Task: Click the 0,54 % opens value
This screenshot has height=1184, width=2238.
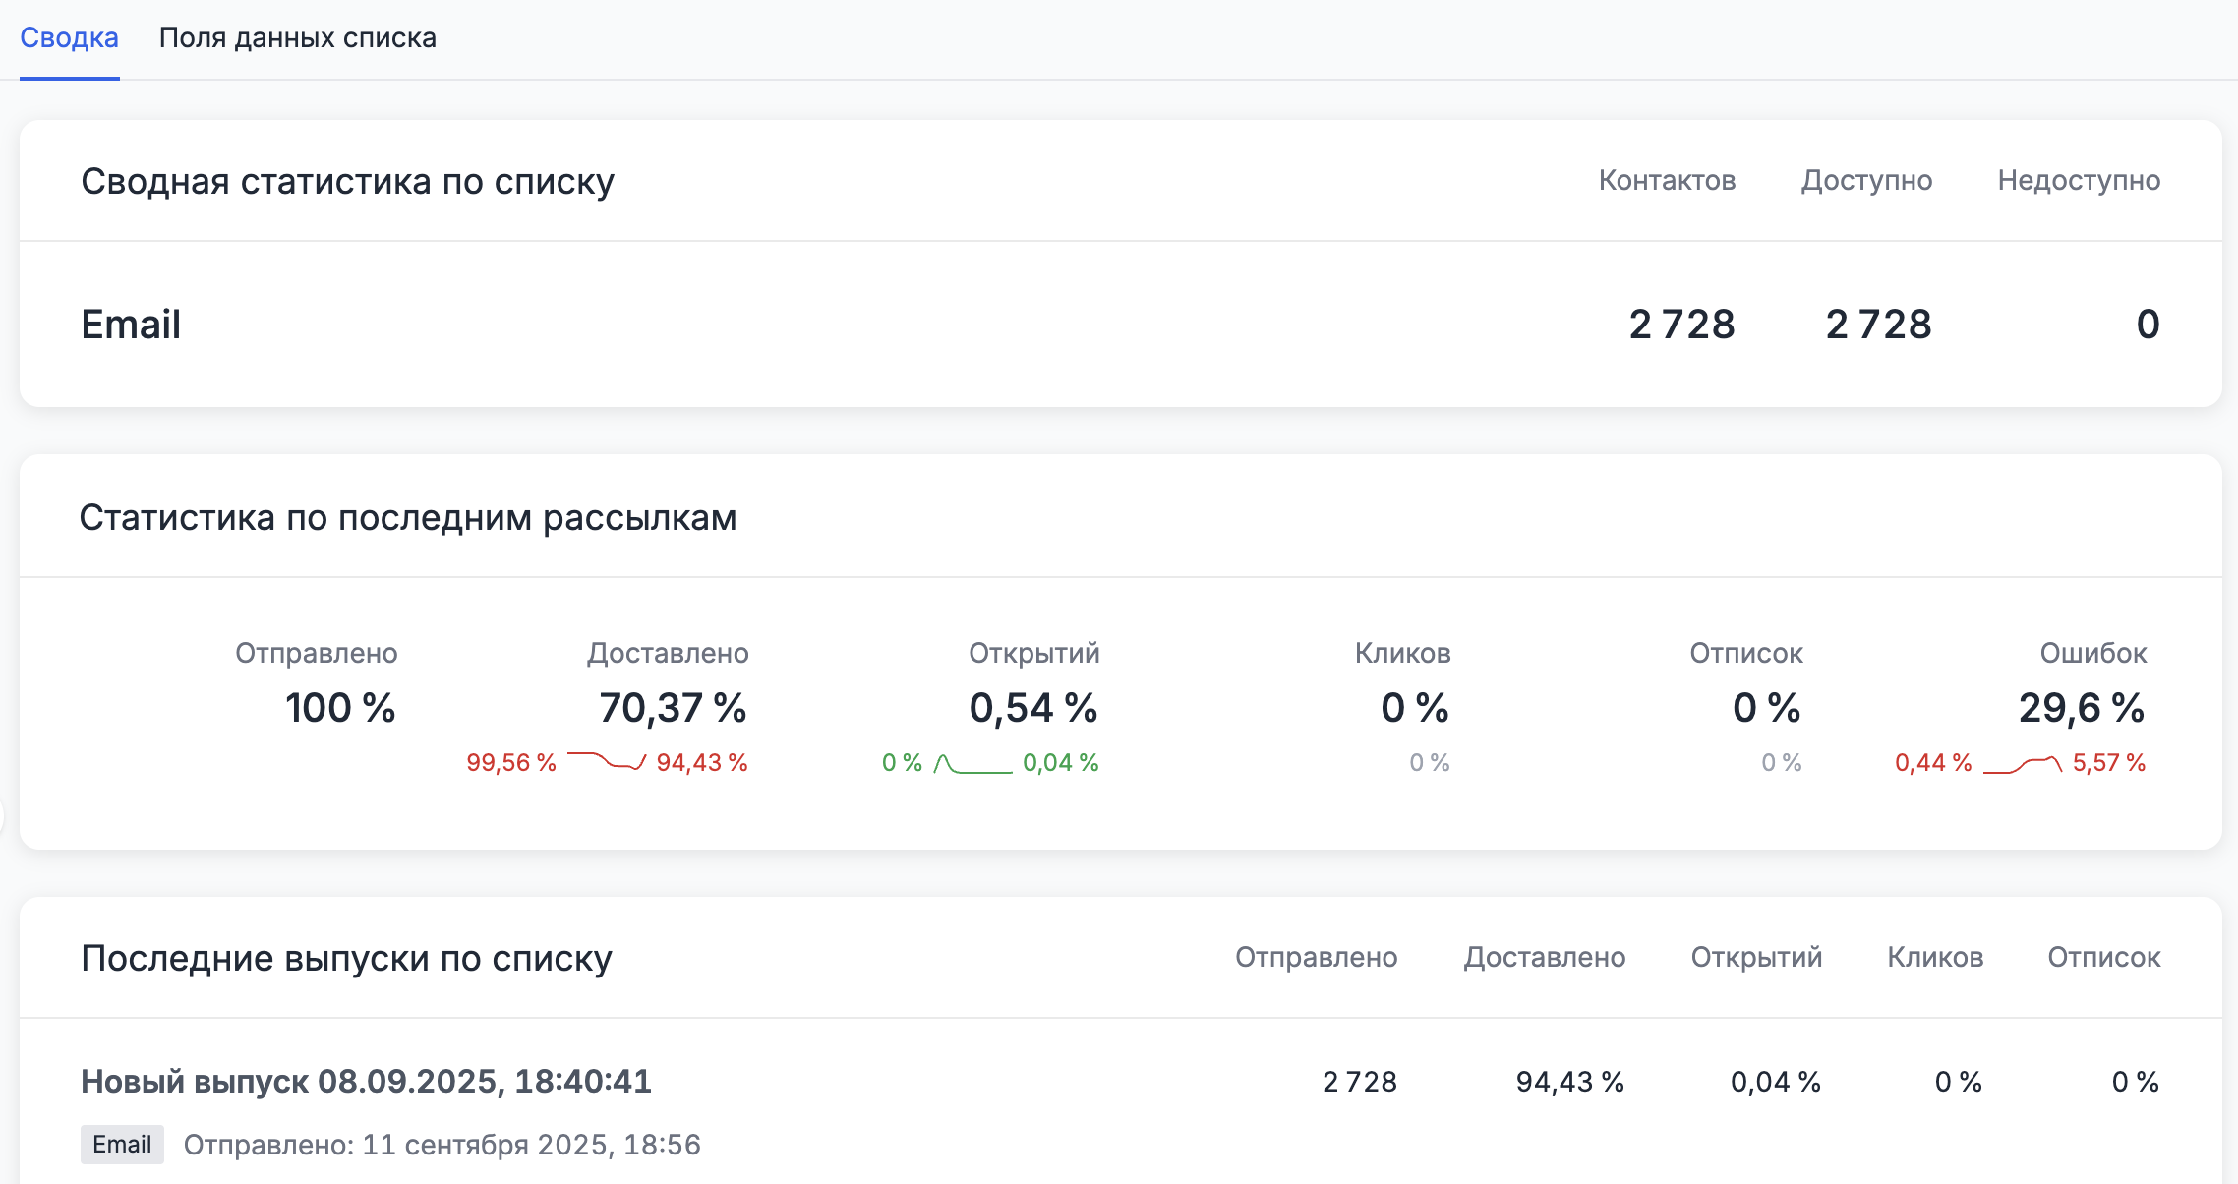Action: click(1032, 708)
